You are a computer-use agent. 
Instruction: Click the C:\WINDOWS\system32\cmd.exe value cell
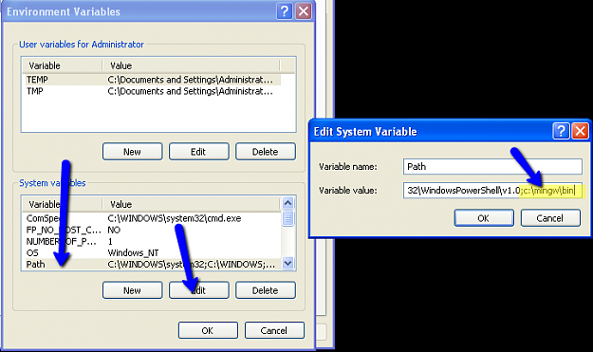coord(175,218)
